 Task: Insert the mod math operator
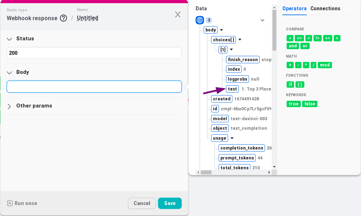tap(325, 65)
